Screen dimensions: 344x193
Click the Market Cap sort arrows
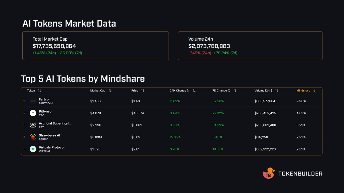[110, 91]
